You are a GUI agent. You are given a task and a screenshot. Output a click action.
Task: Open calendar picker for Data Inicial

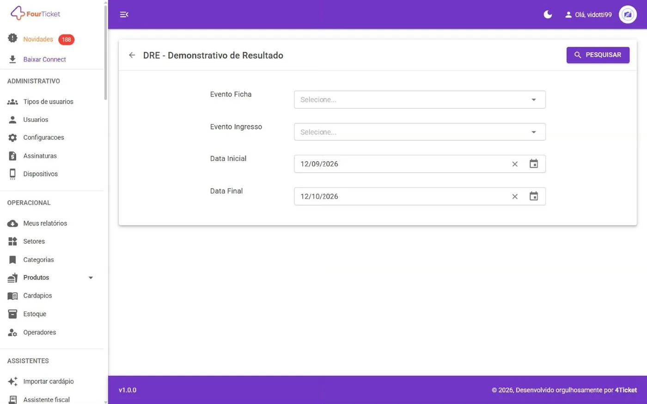click(x=534, y=164)
